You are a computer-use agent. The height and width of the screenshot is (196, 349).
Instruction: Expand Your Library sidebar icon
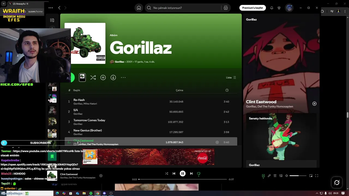(x=52, y=20)
